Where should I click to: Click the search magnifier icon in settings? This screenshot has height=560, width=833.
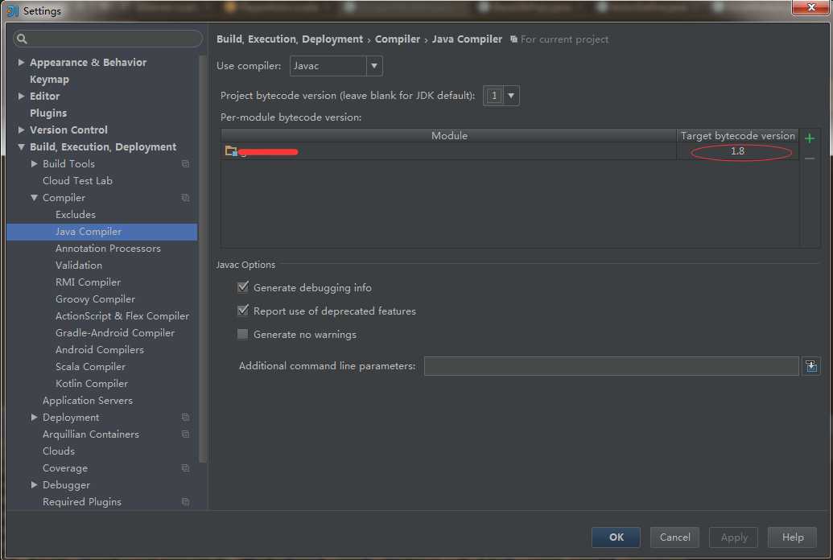[x=22, y=39]
